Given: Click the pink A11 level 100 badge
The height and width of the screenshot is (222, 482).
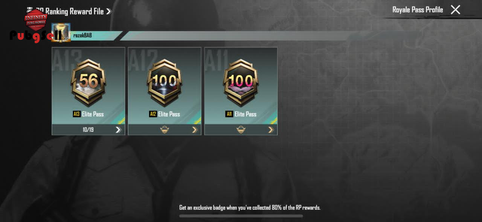Looking at the screenshot, I should (241, 83).
